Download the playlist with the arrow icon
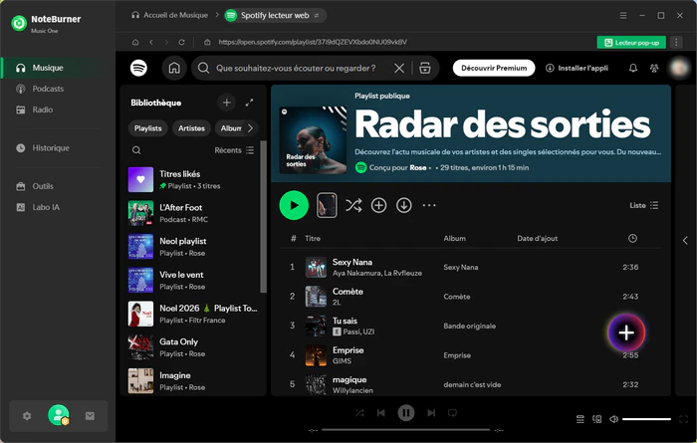Image resolution: width=697 pixels, height=443 pixels. click(404, 205)
